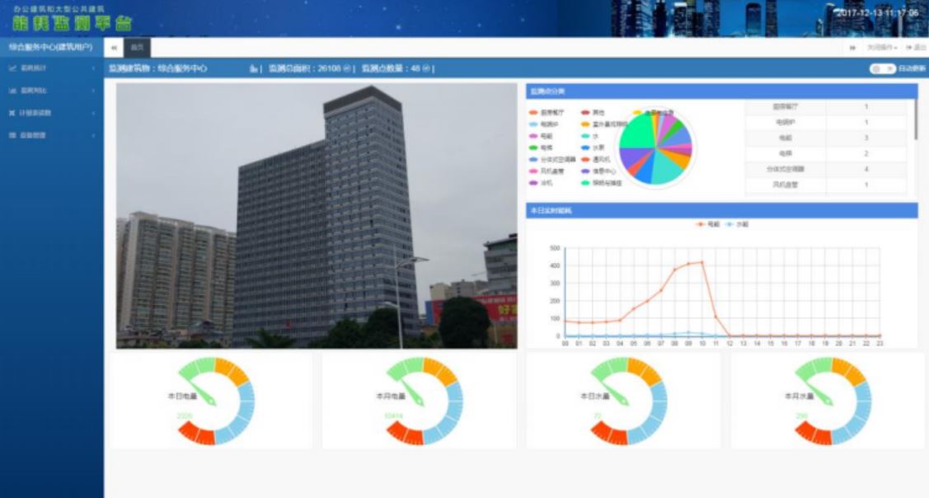
Task: Click the building icon beside 监测建筑物
Action: click(x=253, y=68)
